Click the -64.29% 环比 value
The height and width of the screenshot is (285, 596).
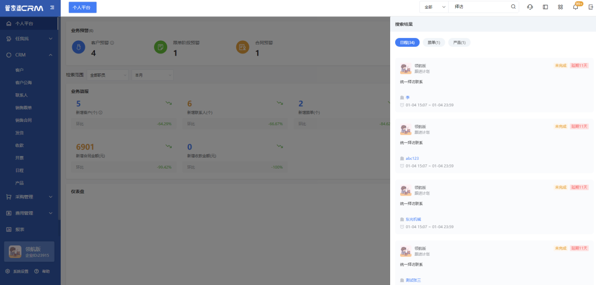[x=164, y=123]
